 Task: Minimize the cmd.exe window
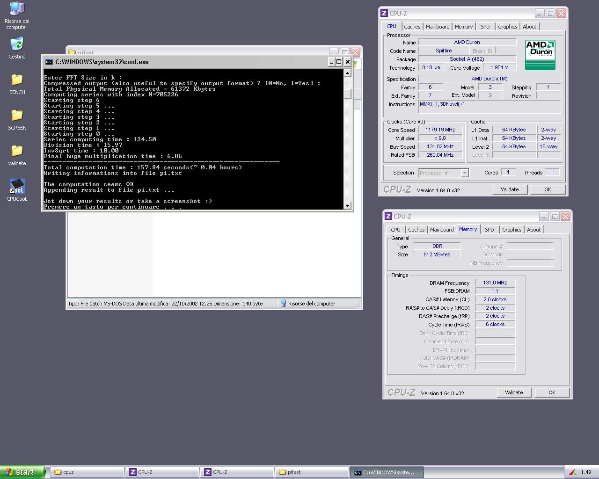(x=331, y=62)
